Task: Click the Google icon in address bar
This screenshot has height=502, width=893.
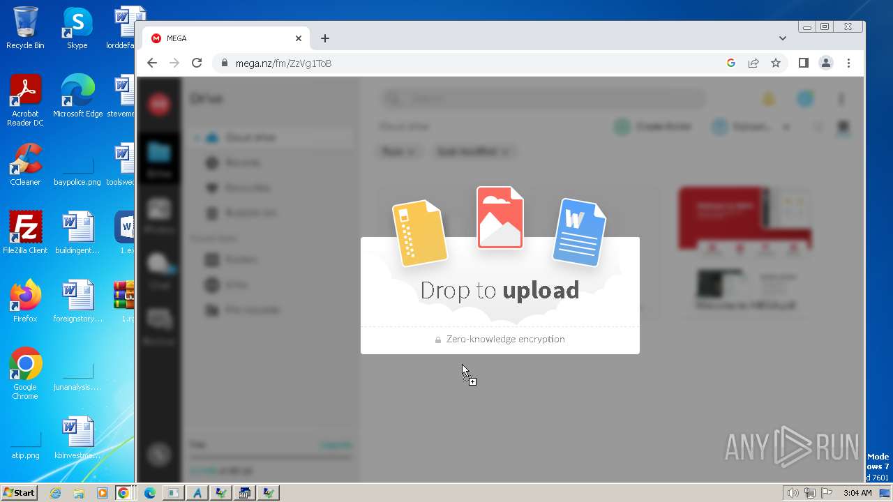Action: 731,63
